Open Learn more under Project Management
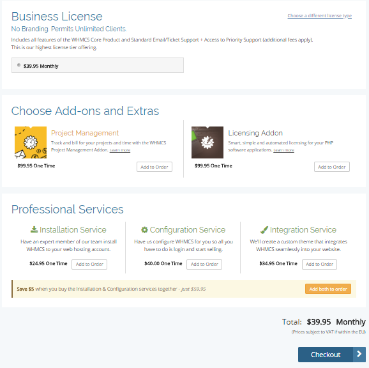The width and height of the screenshot is (369, 368). [120, 150]
